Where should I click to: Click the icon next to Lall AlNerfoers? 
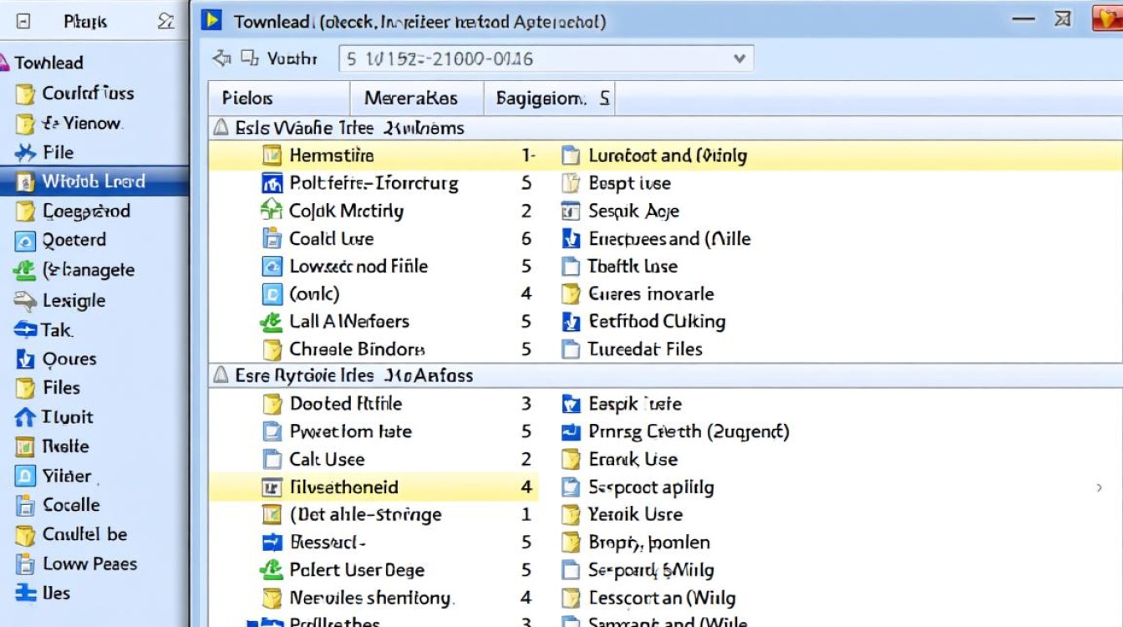point(272,321)
